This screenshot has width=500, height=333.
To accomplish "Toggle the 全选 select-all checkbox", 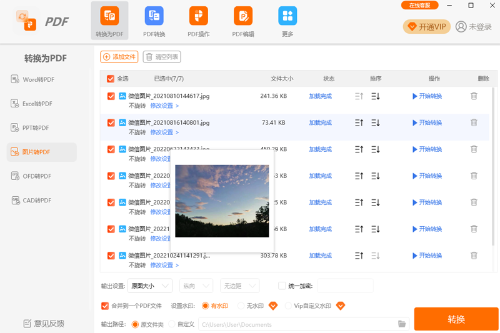I will pos(111,79).
